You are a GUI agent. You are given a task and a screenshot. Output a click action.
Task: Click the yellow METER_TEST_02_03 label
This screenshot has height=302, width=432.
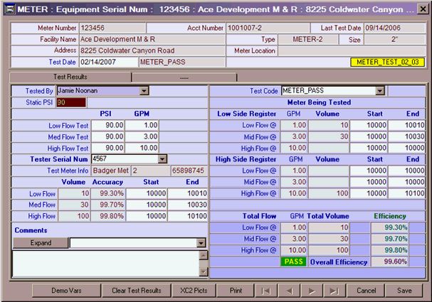pyautogui.click(x=391, y=63)
